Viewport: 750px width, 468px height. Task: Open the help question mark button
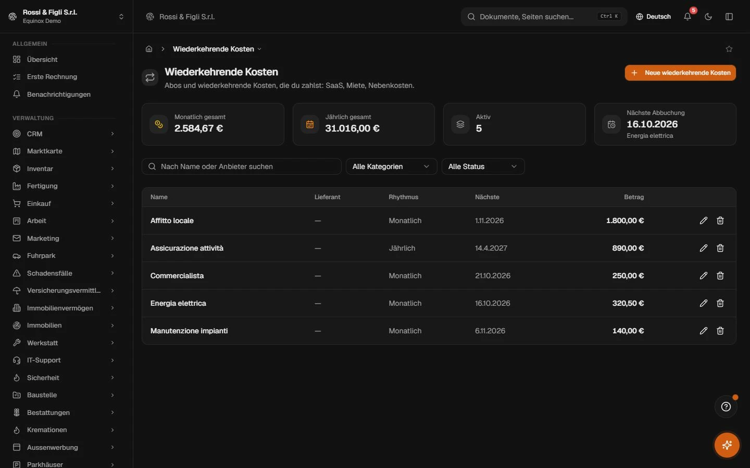(726, 407)
